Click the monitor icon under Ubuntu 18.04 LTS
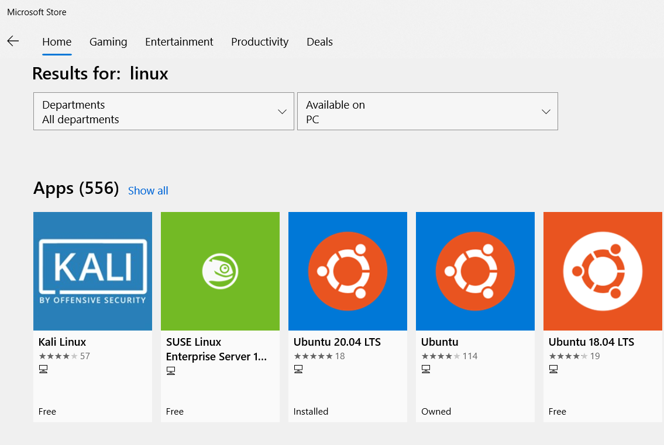The height and width of the screenshot is (445, 664). tap(553, 368)
